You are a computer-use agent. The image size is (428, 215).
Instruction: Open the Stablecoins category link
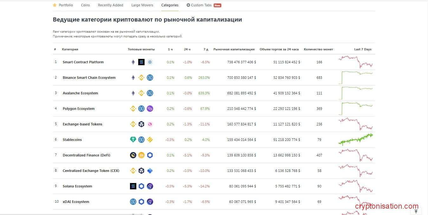pos(72,140)
